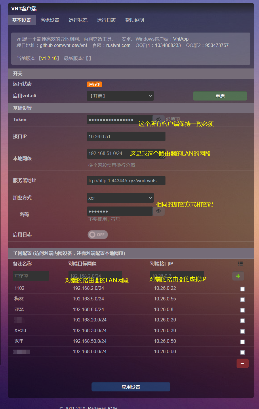Show Token with the eye icon

tap(159, 120)
